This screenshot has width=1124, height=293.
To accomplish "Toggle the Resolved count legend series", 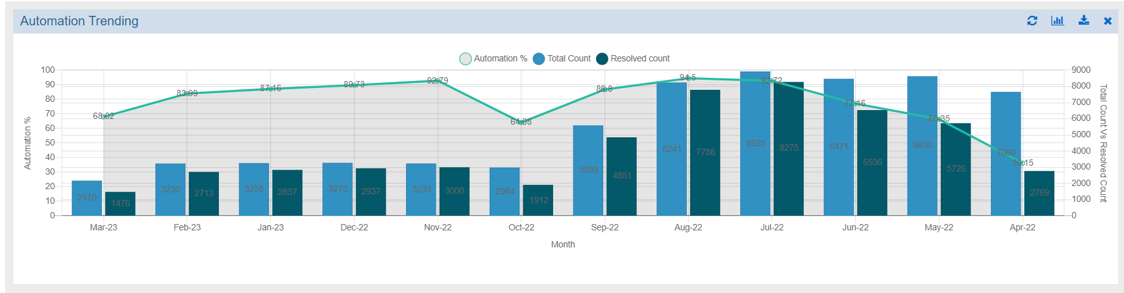I will pos(640,59).
